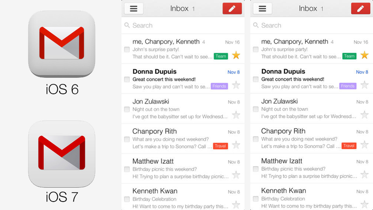
Task: Open 'What are you doing next weekend?' right inbox
Action: click(x=311, y=139)
